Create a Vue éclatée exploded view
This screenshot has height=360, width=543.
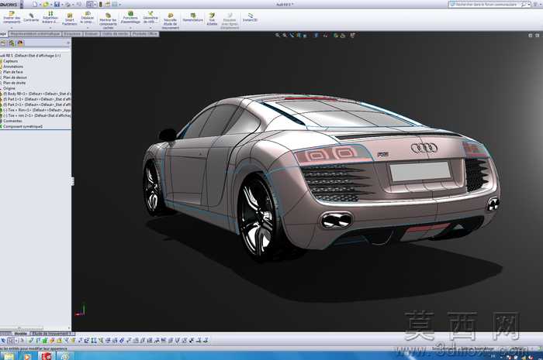212,19
